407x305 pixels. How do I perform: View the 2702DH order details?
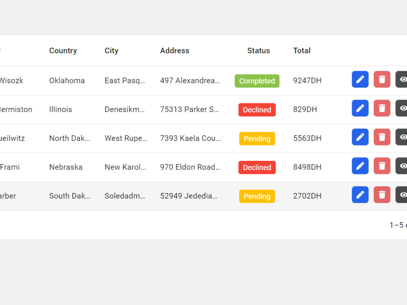pyautogui.click(x=401, y=195)
